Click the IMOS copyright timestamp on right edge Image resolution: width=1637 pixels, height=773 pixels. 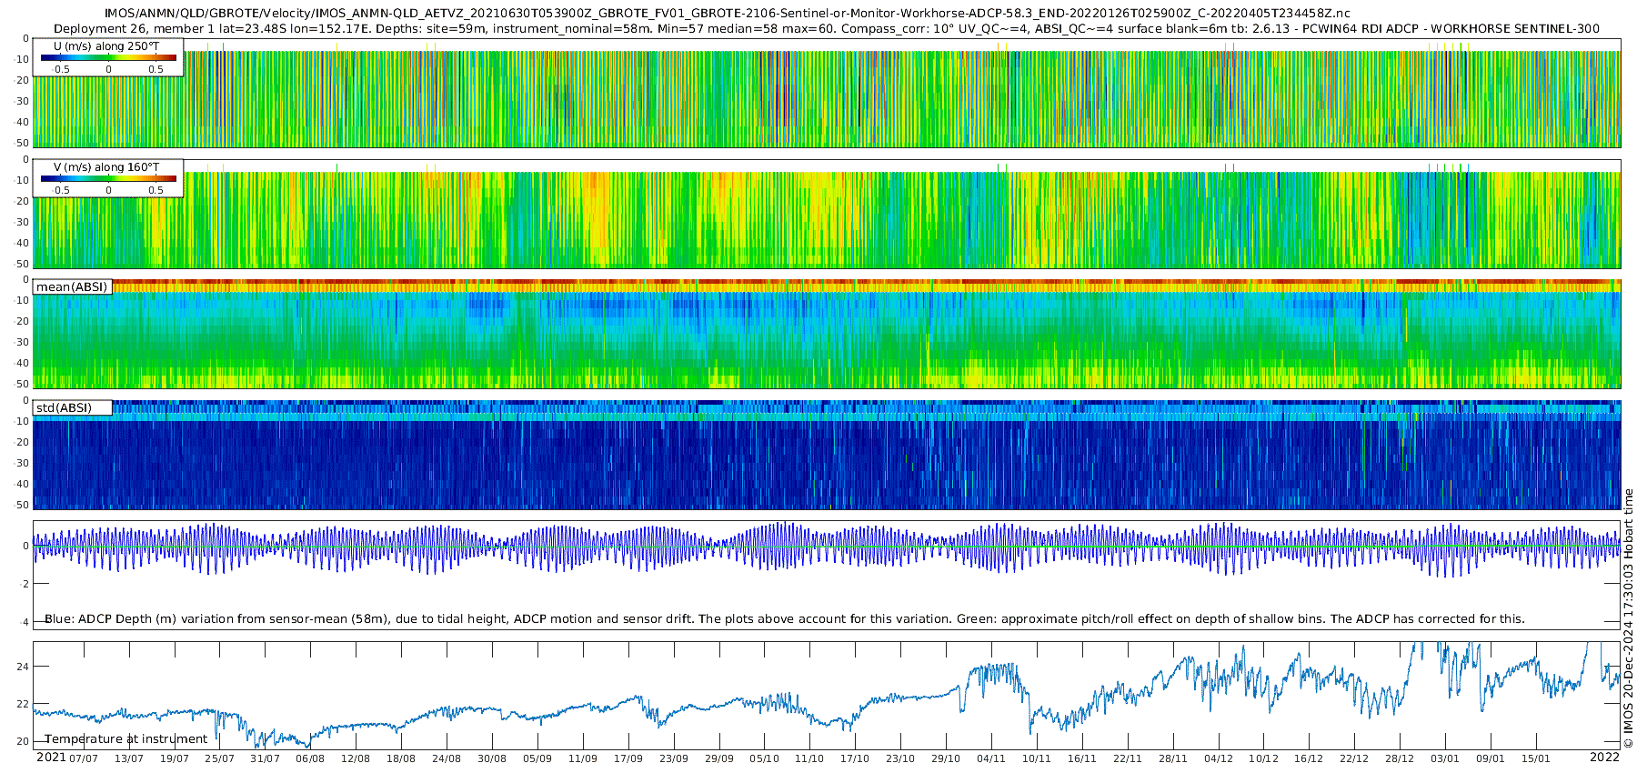click(x=1628, y=618)
